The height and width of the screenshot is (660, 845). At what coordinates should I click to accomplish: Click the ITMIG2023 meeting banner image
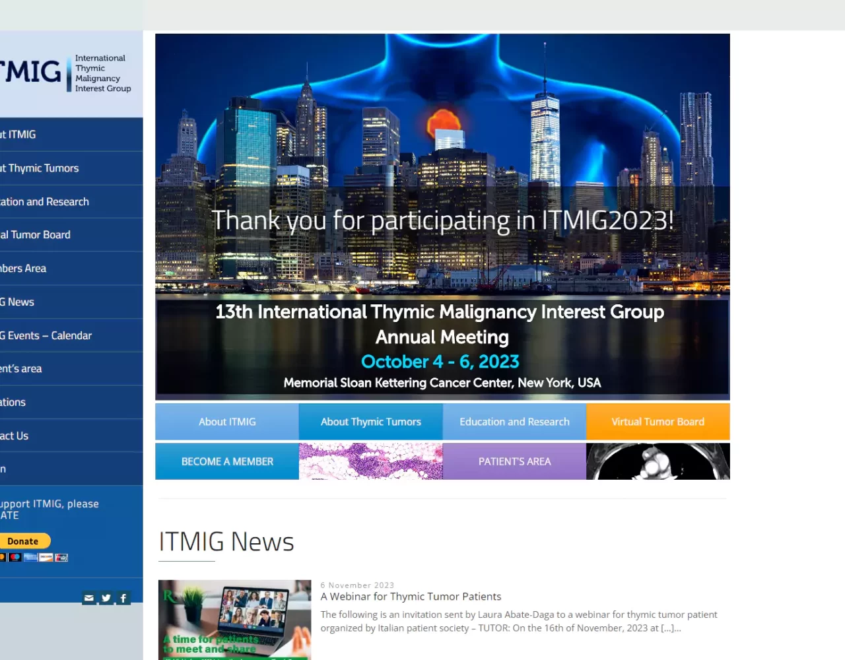(442, 217)
